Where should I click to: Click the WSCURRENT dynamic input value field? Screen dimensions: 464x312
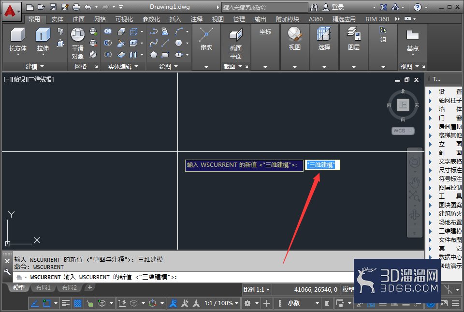322,165
